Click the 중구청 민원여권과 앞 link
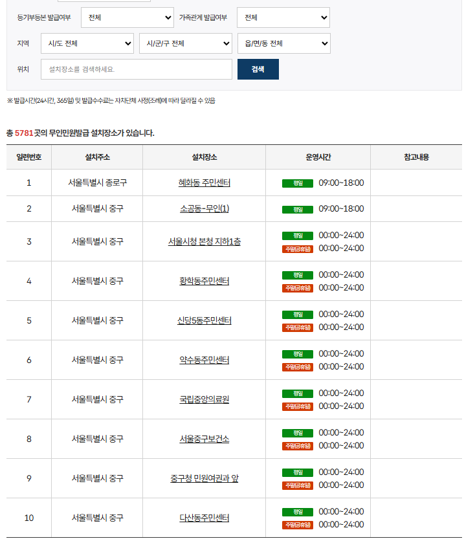The image size is (475, 541). point(204,478)
